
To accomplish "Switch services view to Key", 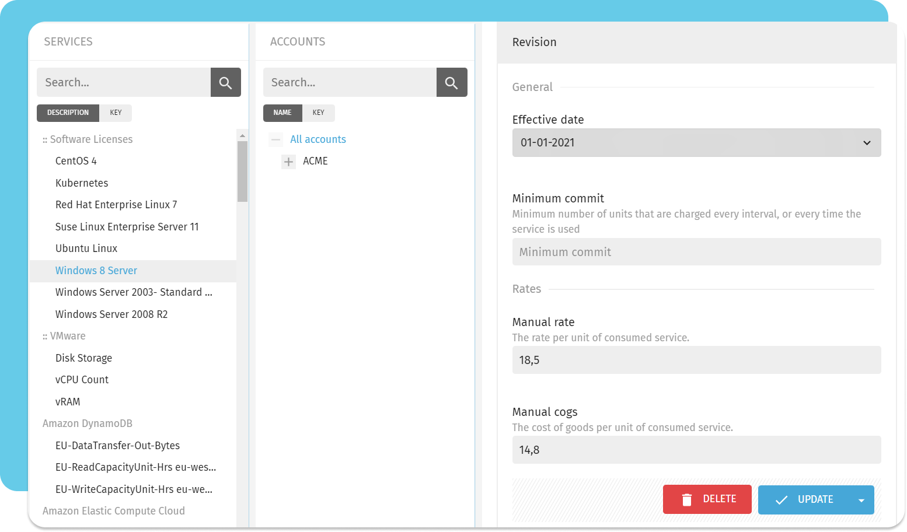I will [x=116, y=113].
